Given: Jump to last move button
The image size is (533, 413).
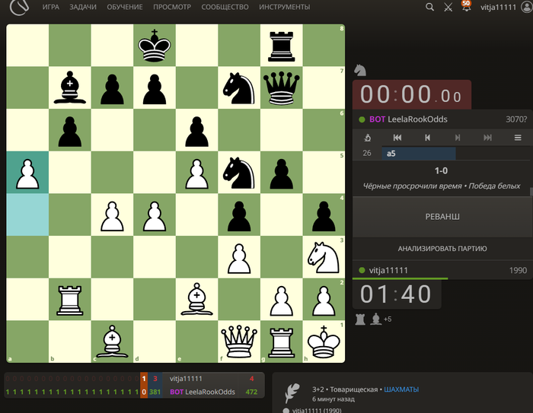Looking at the screenshot, I should pyautogui.click(x=487, y=138).
